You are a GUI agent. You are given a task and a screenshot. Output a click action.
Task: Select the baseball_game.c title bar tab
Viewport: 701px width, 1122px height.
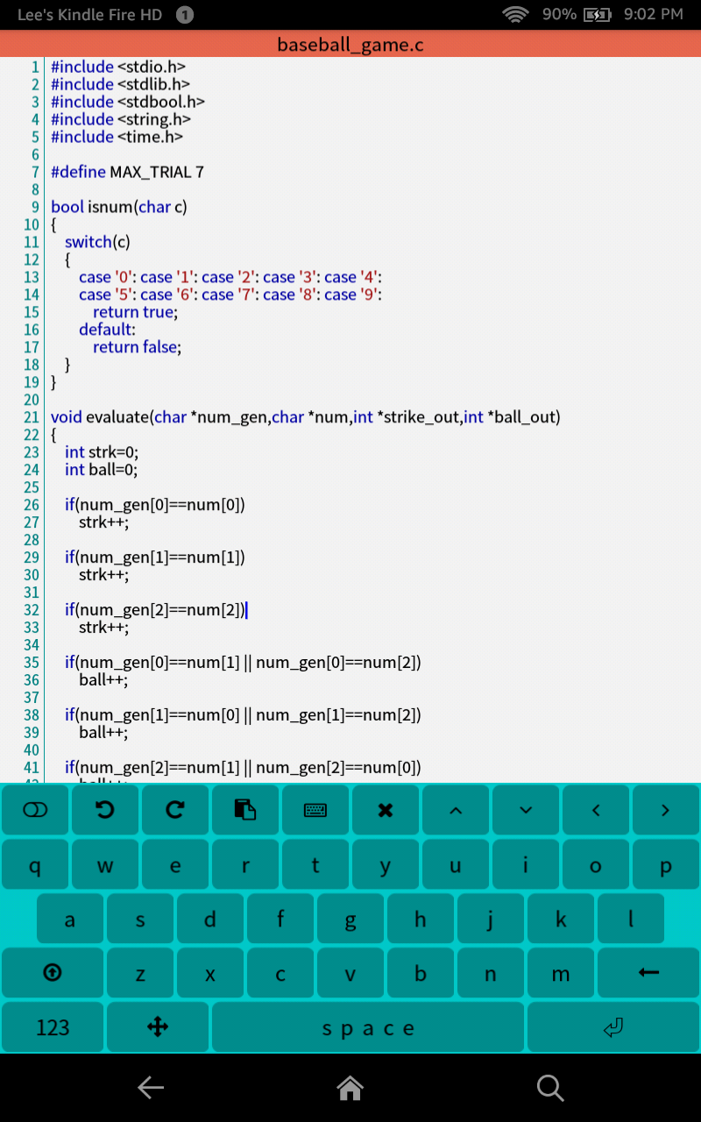[x=350, y=44]
